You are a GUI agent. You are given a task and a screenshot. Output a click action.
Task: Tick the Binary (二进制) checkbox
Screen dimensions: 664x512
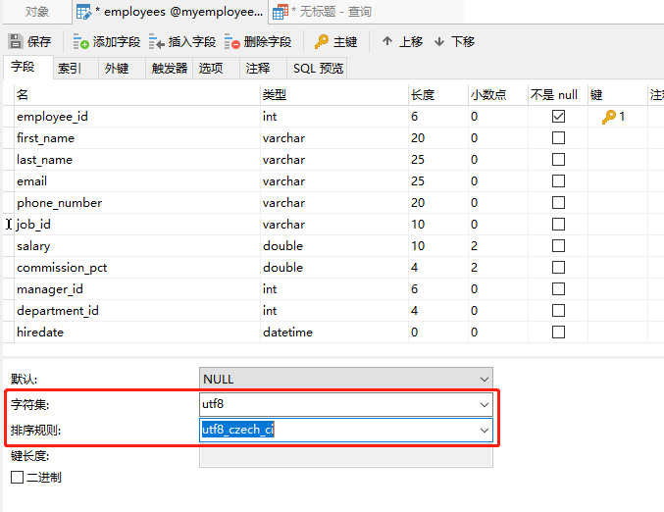[17, 478]
